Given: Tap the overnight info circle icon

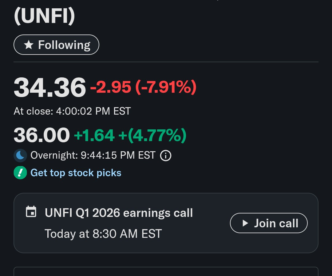Looking at the screenshot, I should tap(166, 156).
